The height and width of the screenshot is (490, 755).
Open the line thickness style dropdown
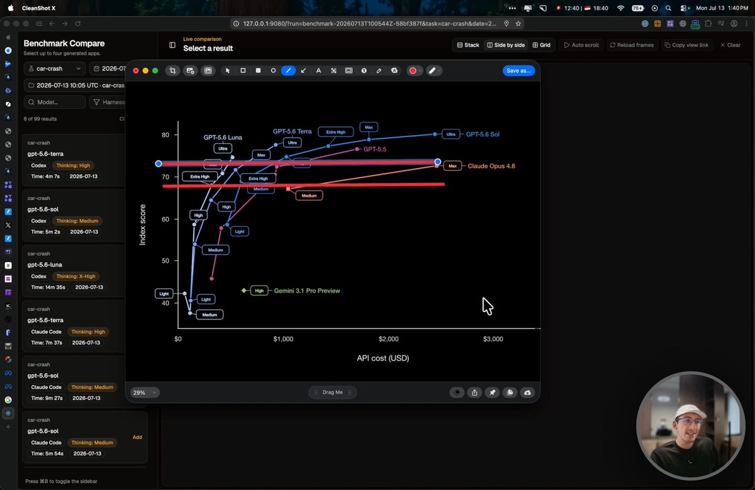[435, 70]
